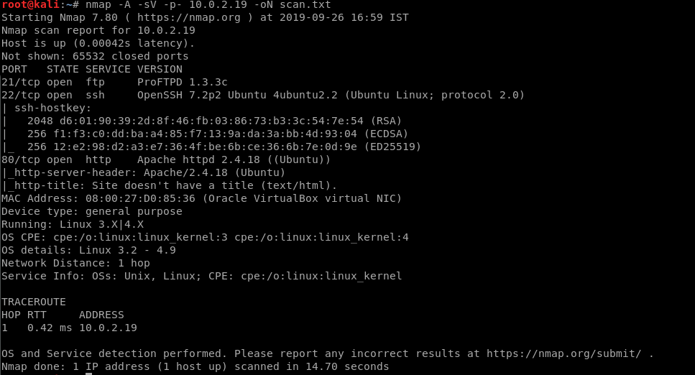Image resolution: width=695 pixels, height=375 pixels.
Task: Select the OpenSSH 7.2p2 Ubuntu version text
Action: click(x=237, y=96)
